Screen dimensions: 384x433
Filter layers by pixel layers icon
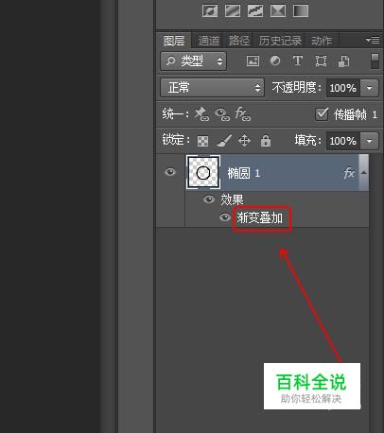click(253, 61)
